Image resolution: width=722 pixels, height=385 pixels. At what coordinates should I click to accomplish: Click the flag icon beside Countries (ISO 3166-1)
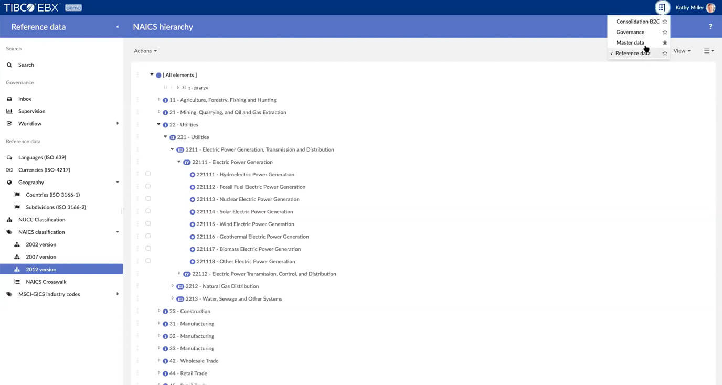pyautogui.click(x=17, y=195)
